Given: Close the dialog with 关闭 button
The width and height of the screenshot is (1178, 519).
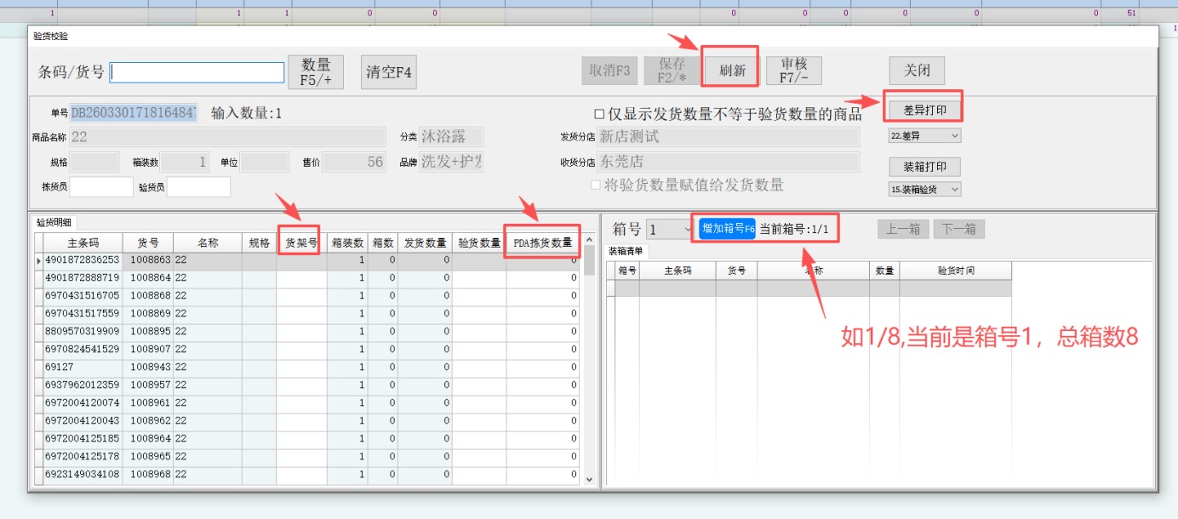Looking at the screenshot, I should pyautogui.click(x=916, y=71).
